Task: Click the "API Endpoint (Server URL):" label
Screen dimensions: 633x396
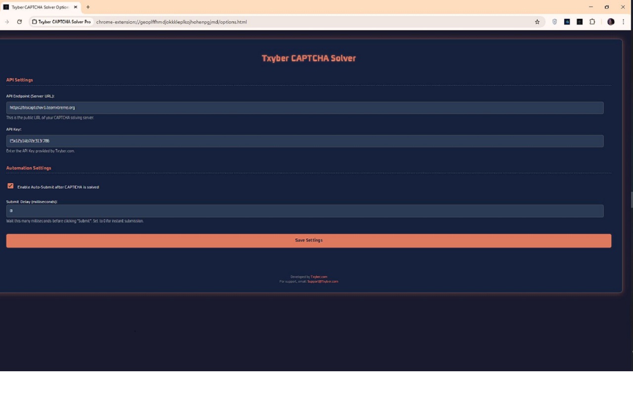Action: point(30,96)
